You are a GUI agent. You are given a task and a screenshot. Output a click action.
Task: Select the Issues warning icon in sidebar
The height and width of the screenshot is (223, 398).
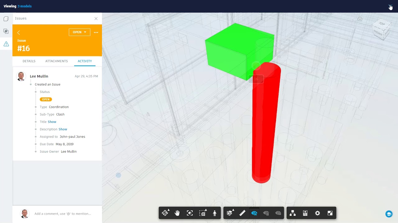tap(6, 44)
